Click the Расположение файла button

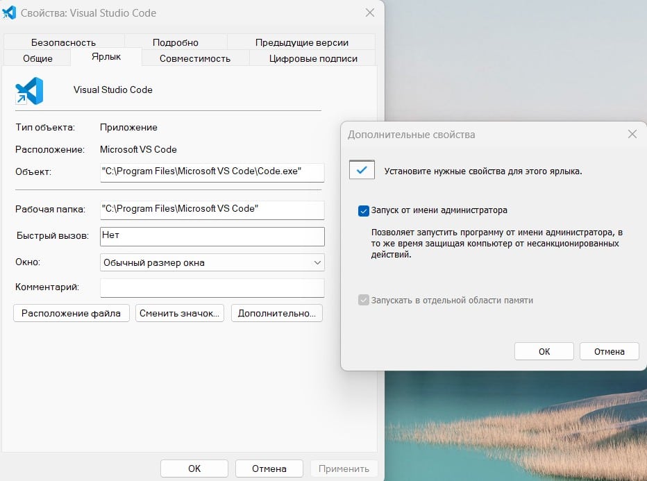pyautogui.click(x=72, y=313)
